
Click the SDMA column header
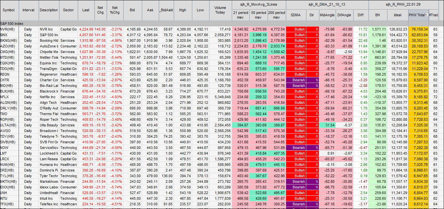[296, 15]
